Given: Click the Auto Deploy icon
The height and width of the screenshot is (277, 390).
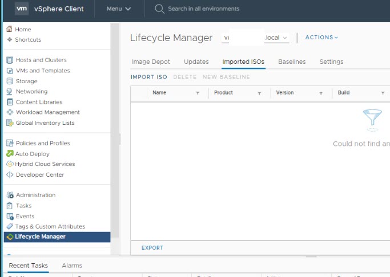Looking at the screenshot, I should 10,154.
